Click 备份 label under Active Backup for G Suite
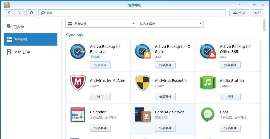270x139 pixels. click(158, 57)
